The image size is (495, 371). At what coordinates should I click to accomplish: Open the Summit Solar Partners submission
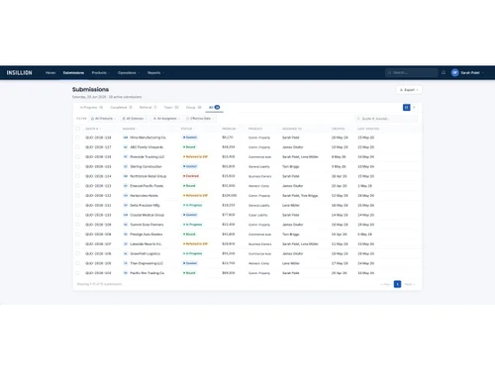[147, 225]
